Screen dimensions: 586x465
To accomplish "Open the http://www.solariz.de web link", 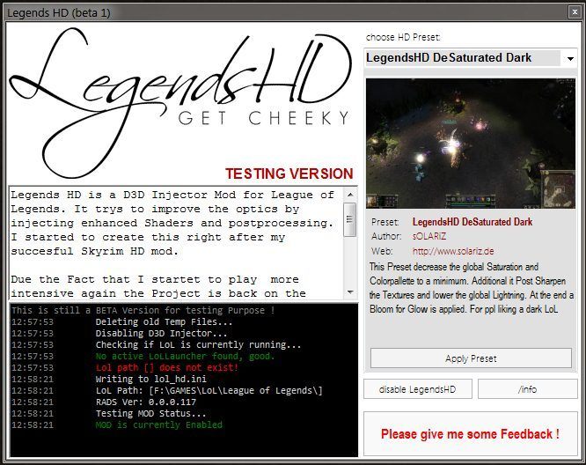I will tap(453, 251).
